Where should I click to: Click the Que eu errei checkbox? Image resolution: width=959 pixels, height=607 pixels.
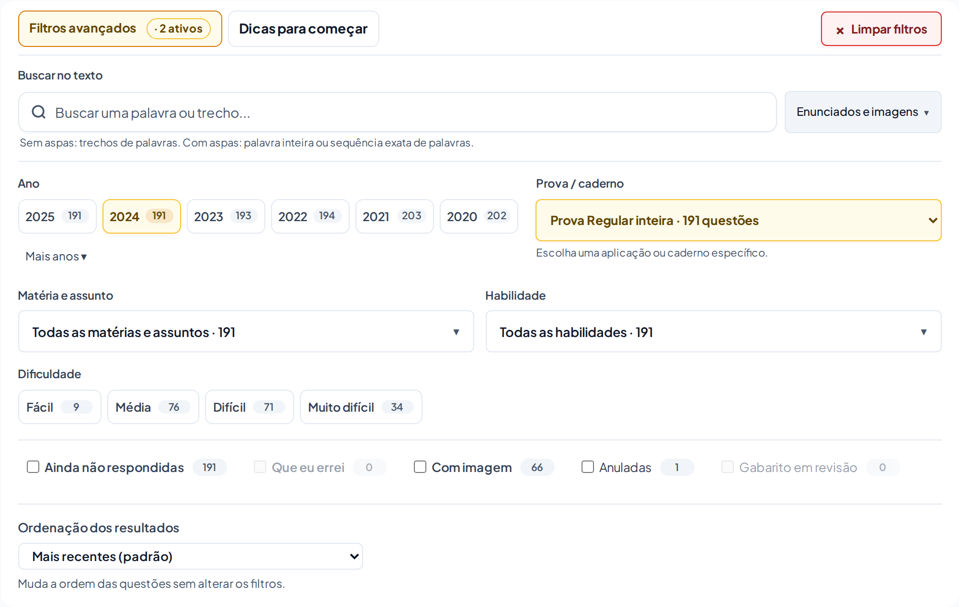click(260, 467)
